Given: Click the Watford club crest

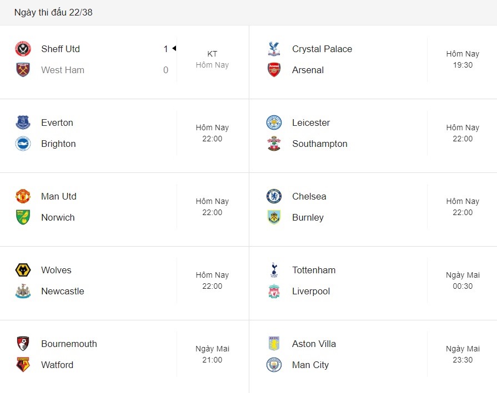Looking at the screenshot, I should point(23,365).
